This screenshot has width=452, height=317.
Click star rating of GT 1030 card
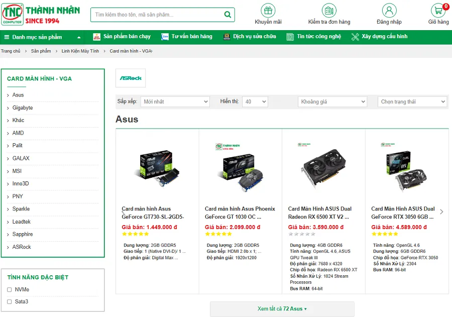218,234
